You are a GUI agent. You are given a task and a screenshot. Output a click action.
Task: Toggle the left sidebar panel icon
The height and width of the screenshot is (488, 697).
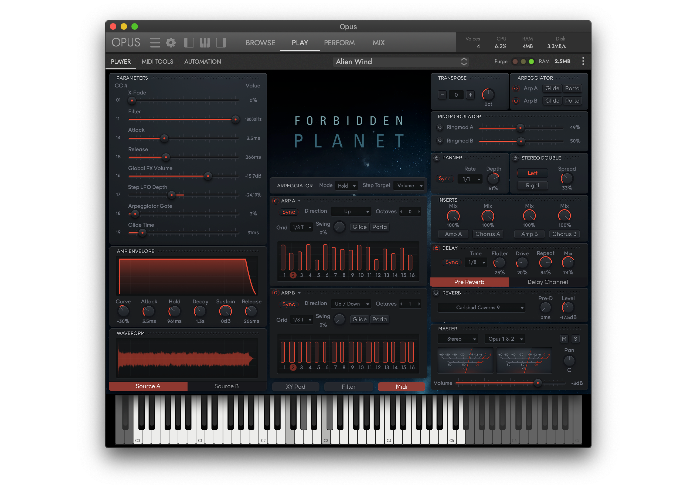(x=189, y=43)
